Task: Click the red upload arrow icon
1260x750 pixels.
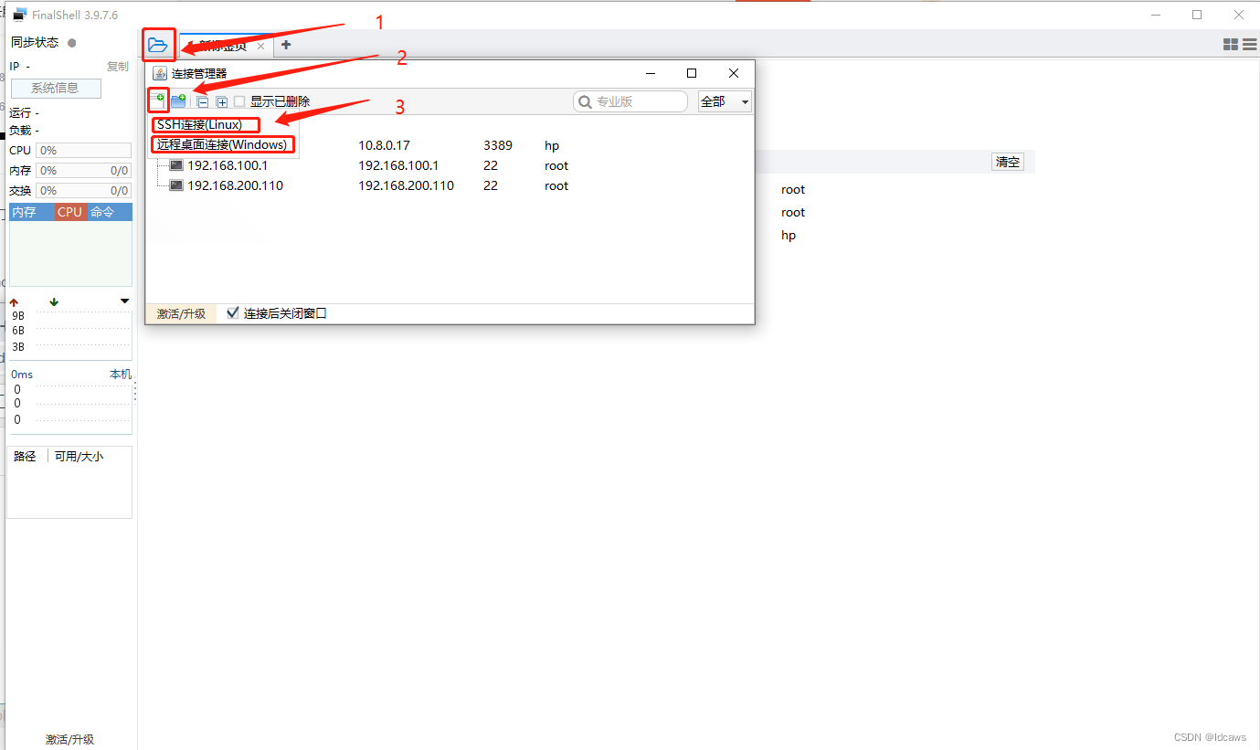Action: [x=14, y=302]
